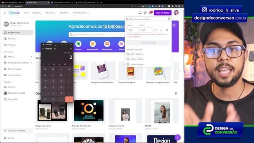
Task: Open calculator navigation menu icon
Action: [x=43, y=48]
